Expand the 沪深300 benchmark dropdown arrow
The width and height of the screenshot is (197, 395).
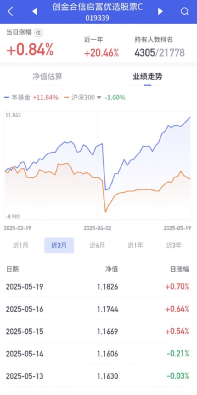click(99, 98)
